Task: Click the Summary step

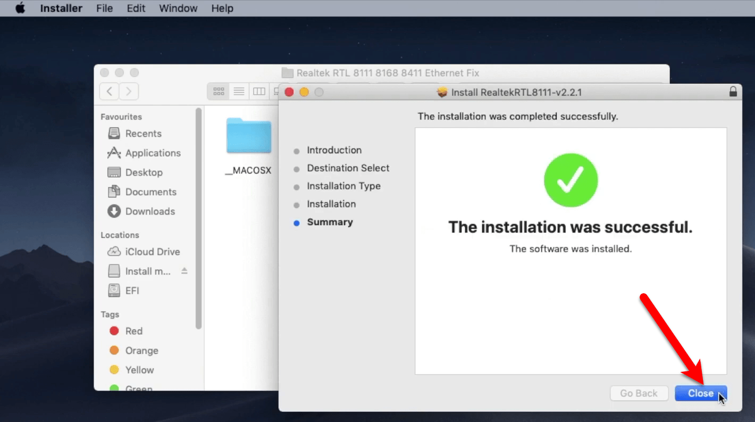Action: point(330,222)
